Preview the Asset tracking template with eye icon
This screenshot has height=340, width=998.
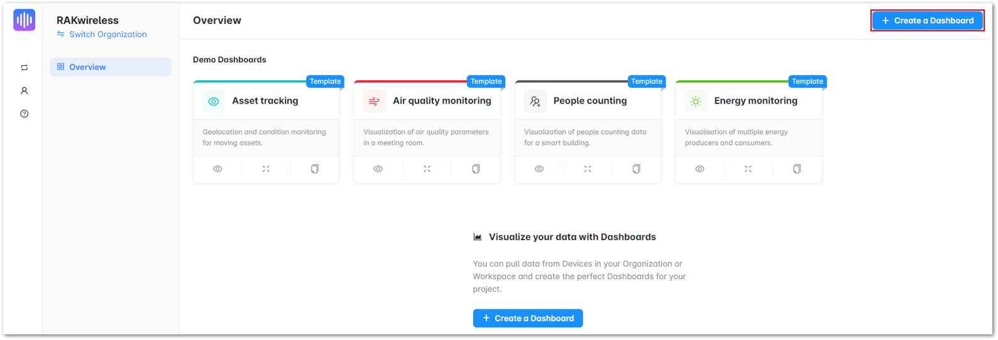217,169
